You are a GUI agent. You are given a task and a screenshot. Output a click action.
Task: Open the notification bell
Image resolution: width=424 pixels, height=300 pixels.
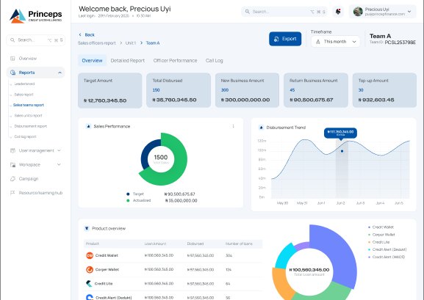pyautogui.click(x=338, y=12)
